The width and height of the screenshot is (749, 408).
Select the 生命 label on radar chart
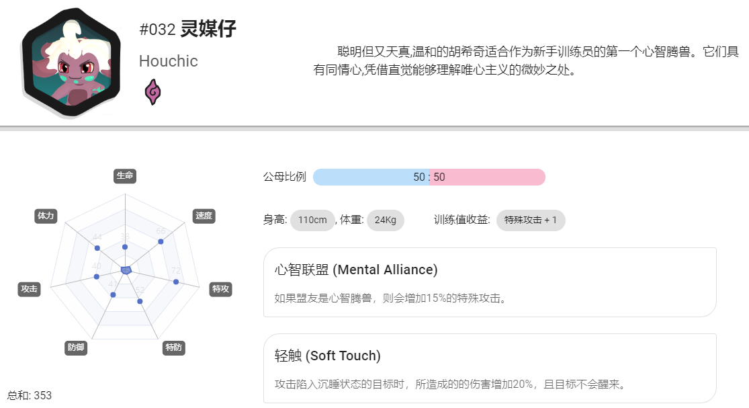click(x=125, y=176)
